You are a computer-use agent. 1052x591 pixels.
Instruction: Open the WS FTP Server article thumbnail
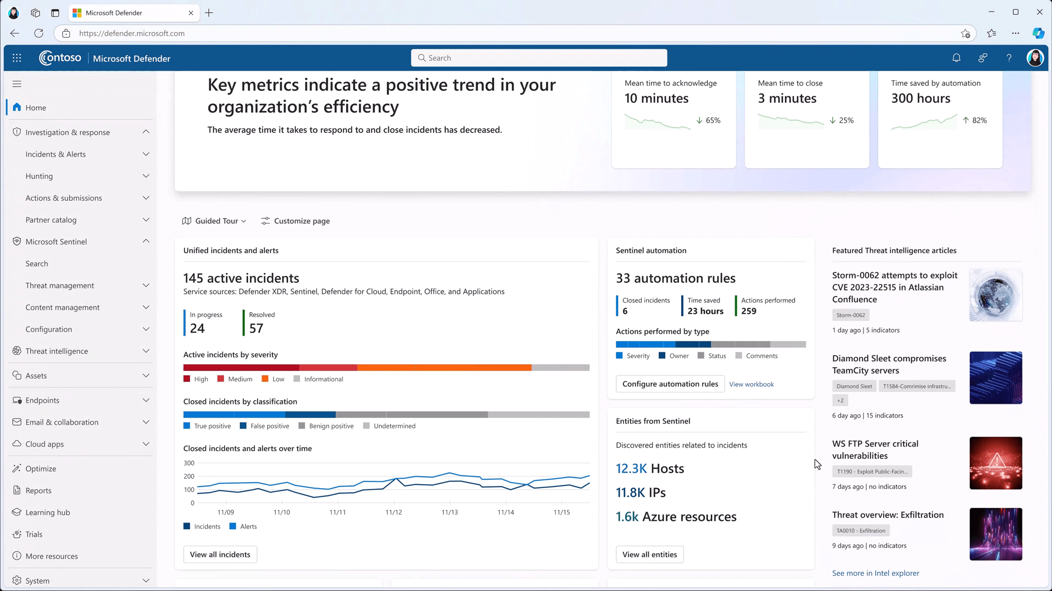tap(996, 463)
